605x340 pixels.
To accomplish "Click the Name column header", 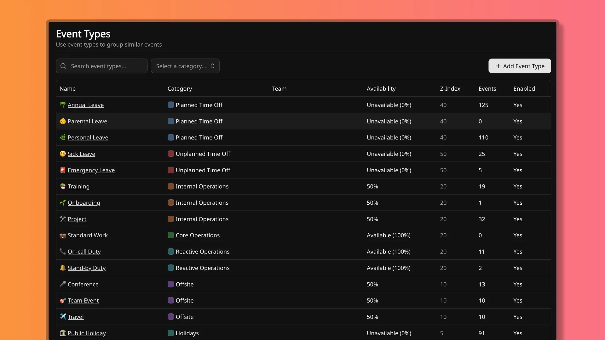I will click(67, 88).
